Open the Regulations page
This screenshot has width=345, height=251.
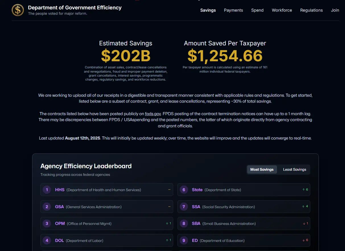pos(311,10)
